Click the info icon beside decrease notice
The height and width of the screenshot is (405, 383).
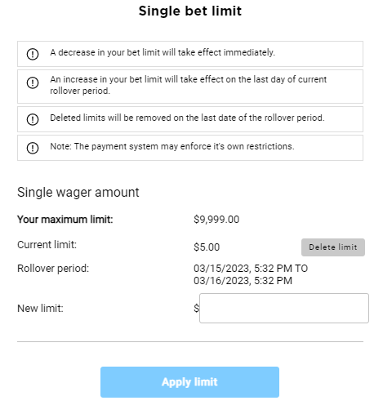(33, 54)
